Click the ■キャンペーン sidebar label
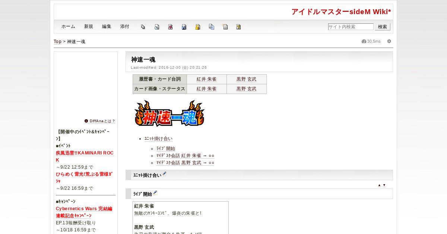The height and width of the screenshot is (234, 447). pyautogui.click(x=66, y=201)
